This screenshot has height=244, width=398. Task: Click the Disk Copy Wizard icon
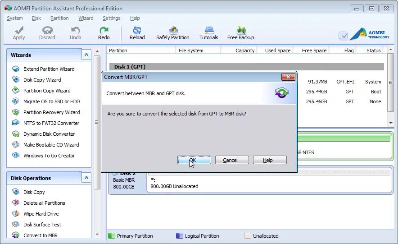click(16, 79)
